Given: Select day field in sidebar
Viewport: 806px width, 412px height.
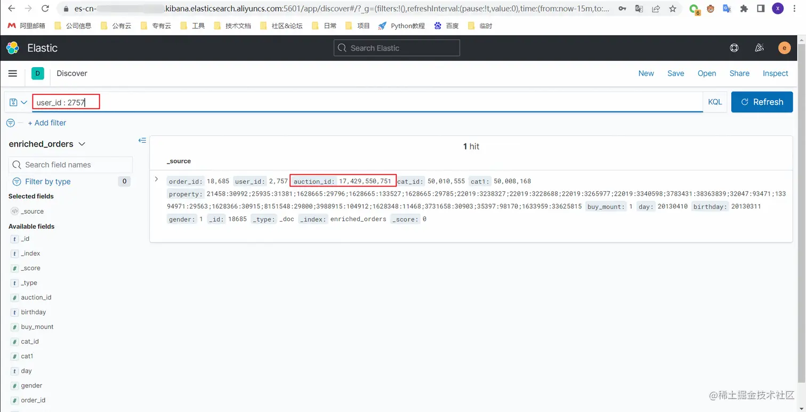Looking at the screenshot, I should click(26, 371).
